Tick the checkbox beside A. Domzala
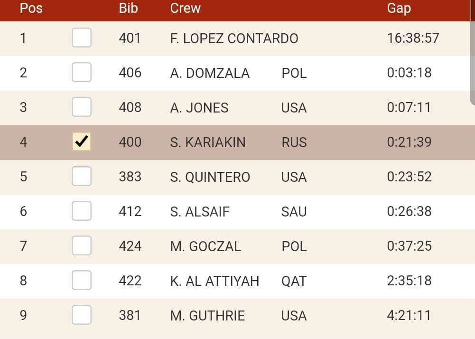This screenshot has height=339, width=475. (82, 72)
